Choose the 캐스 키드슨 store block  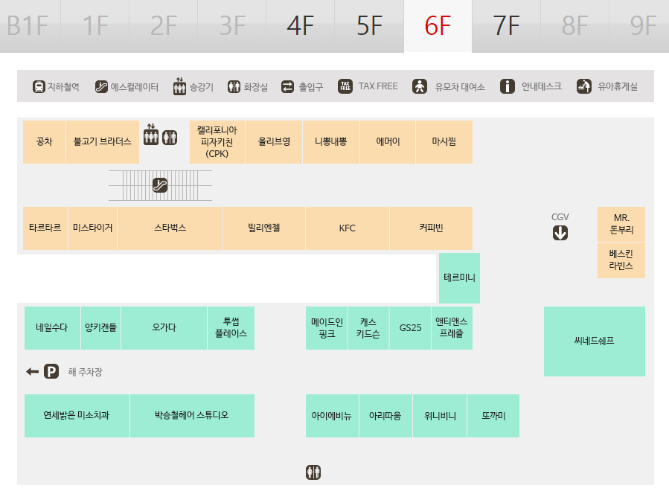tap(368, 328)
